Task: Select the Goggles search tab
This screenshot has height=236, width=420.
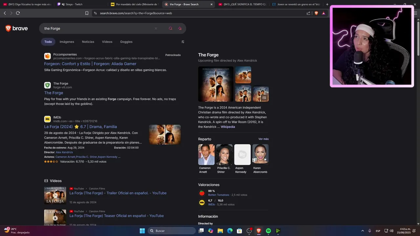Action: 126,42
